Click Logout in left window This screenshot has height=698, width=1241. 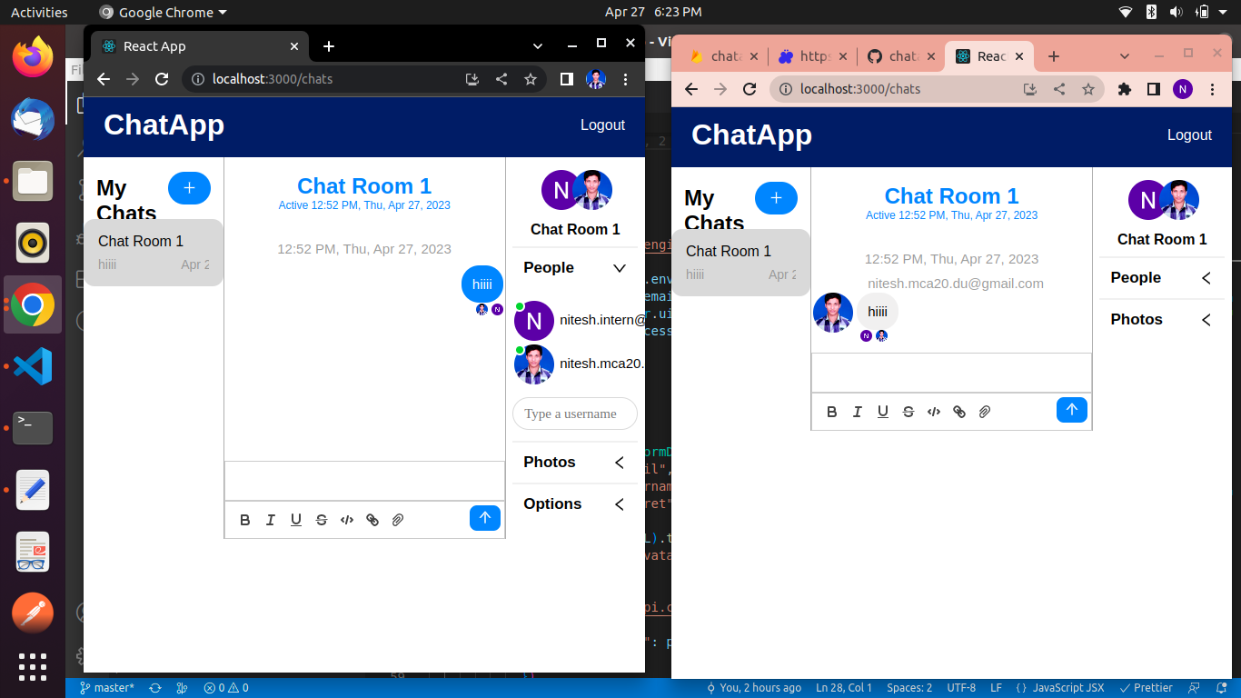603,125
